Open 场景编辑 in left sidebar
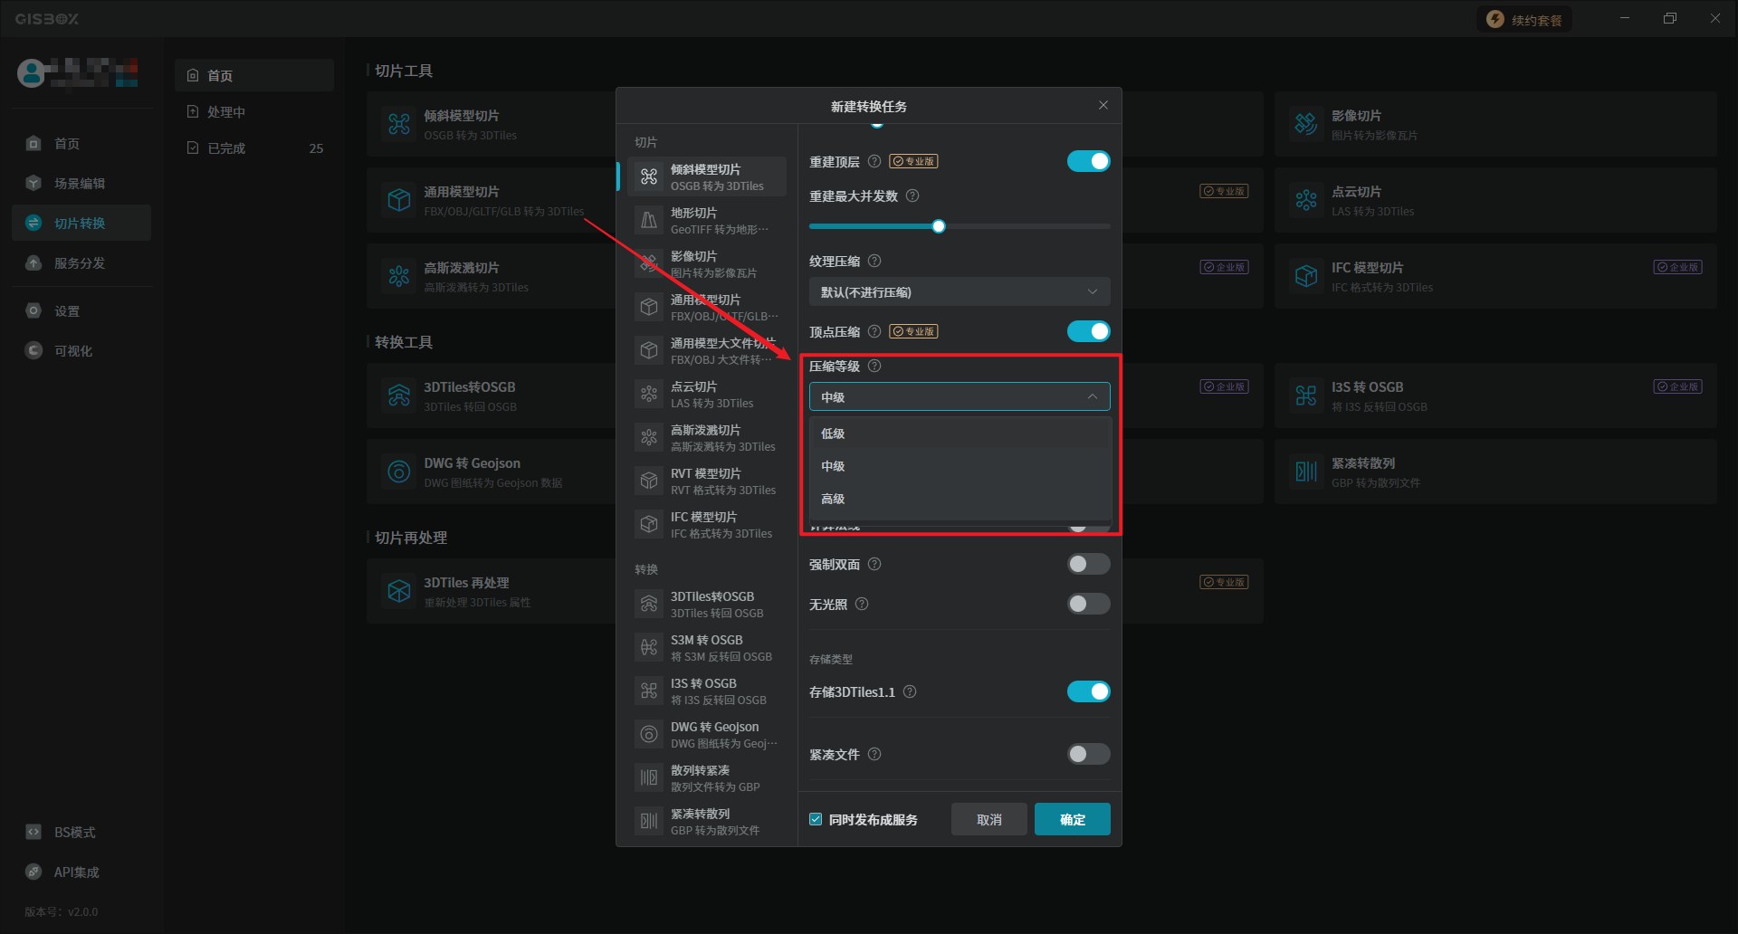Viewport: 1738px width, 934px height. (80, 184)
